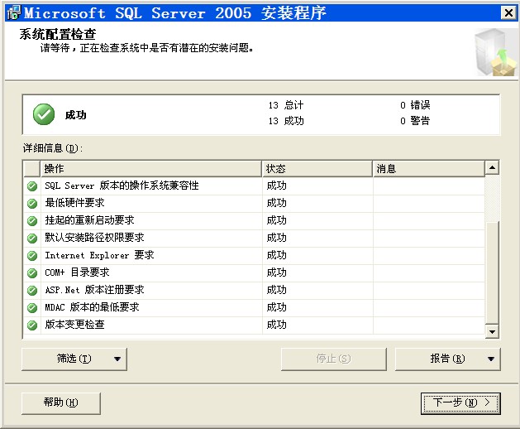Select the 挂起的重新启动要求 row text

point(89,220)
